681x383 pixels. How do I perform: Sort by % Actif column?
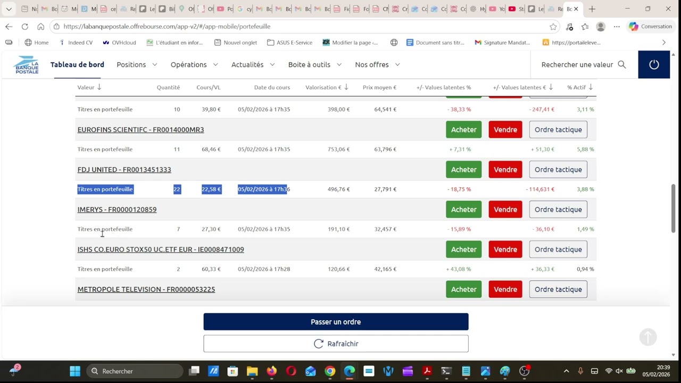(x=580, y=87)
